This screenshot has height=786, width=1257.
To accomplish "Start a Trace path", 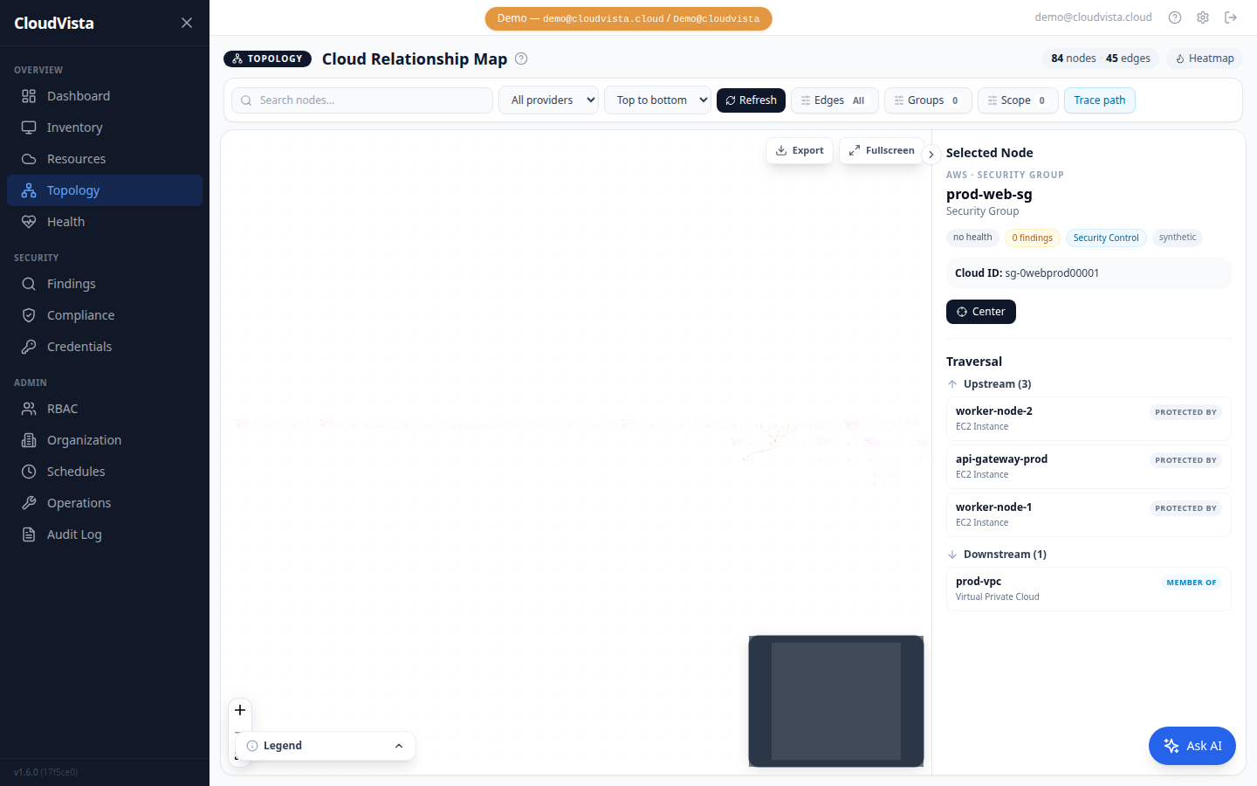I will (x=1099, y=100).
